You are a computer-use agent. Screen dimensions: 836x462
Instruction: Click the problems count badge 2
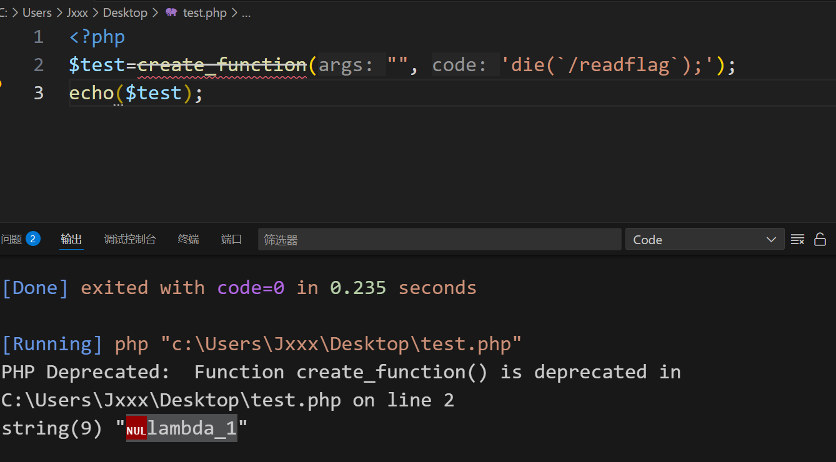[33, 238]
